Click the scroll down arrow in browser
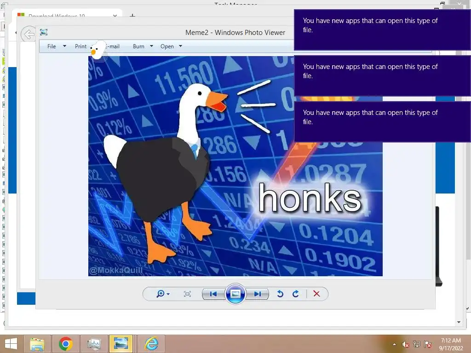Image resolution: width=471 pixels, height=353 pixels. [x=459, y=322]
